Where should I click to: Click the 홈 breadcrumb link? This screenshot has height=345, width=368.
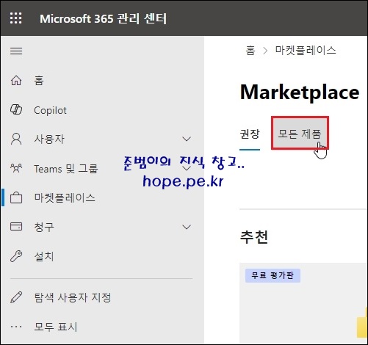[250, 51]
